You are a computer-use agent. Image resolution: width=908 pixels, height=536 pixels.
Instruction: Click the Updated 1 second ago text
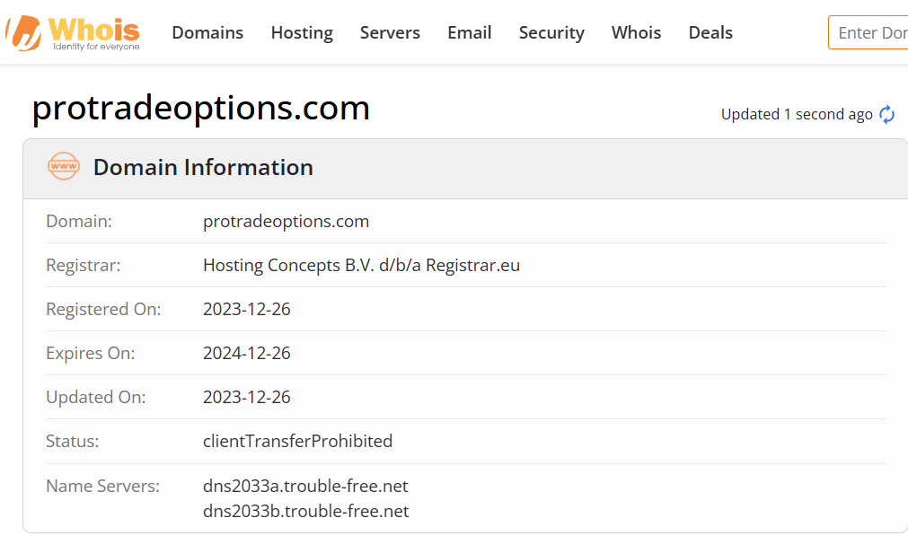point(797,115)
